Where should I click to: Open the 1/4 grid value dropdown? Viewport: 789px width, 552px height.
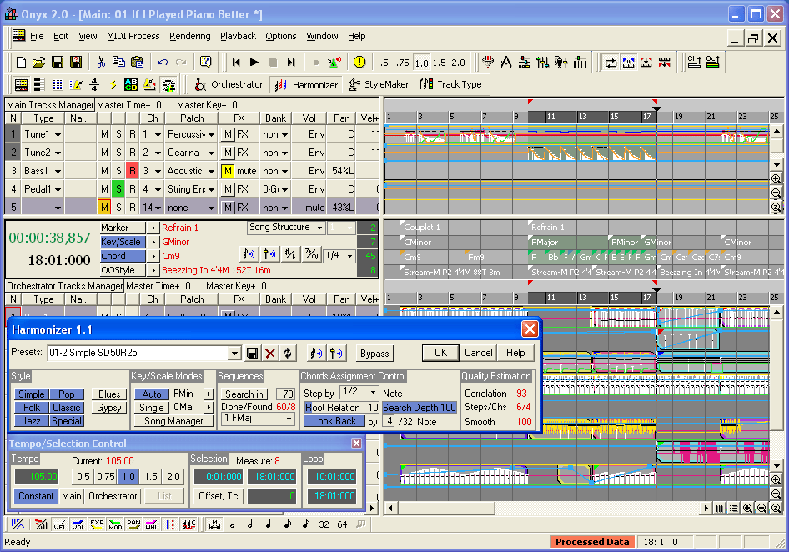[349, 256]
